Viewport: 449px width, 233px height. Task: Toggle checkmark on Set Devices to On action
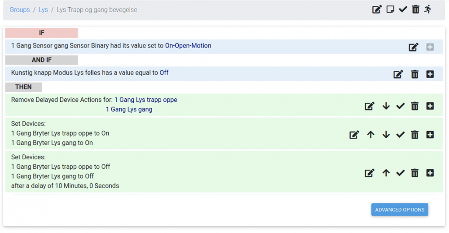click(401, 135)
